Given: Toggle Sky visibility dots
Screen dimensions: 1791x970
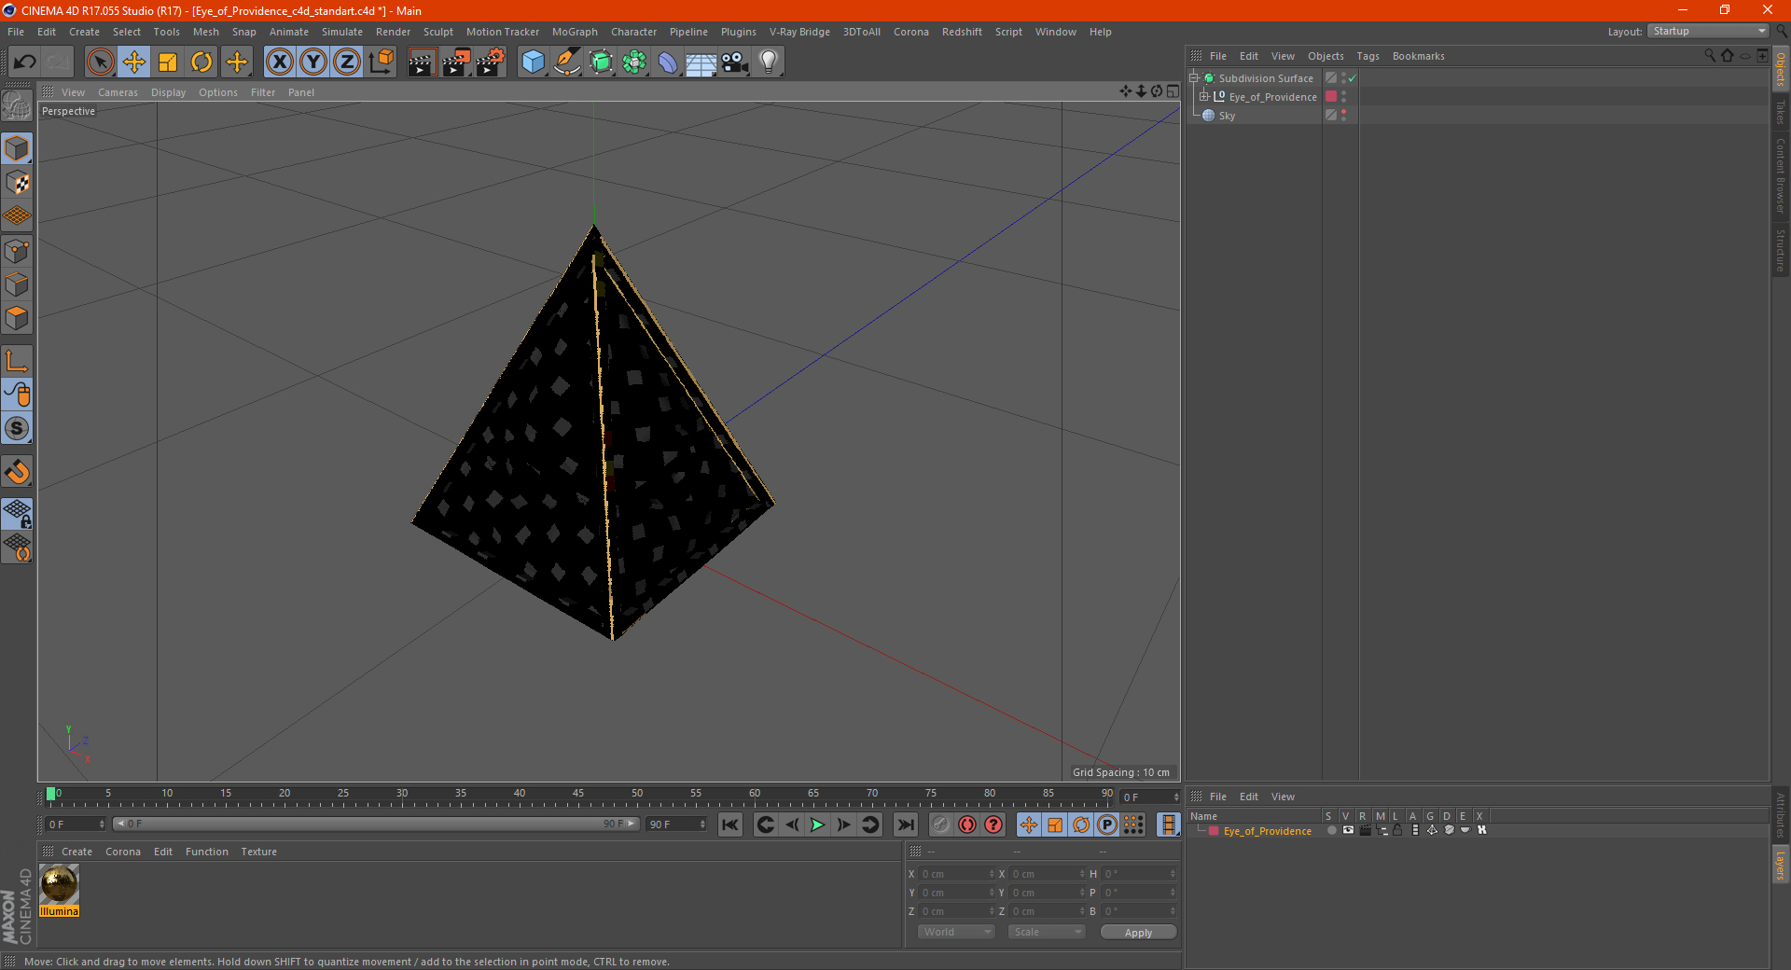Looking at the screenshot, I should pyautogui.click(x=1343, y=116).
